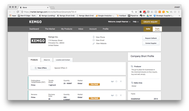Expand the Welcome Joseph Naaman dropdown
This screenshot has width=189, height=111.
pos(119,22)
